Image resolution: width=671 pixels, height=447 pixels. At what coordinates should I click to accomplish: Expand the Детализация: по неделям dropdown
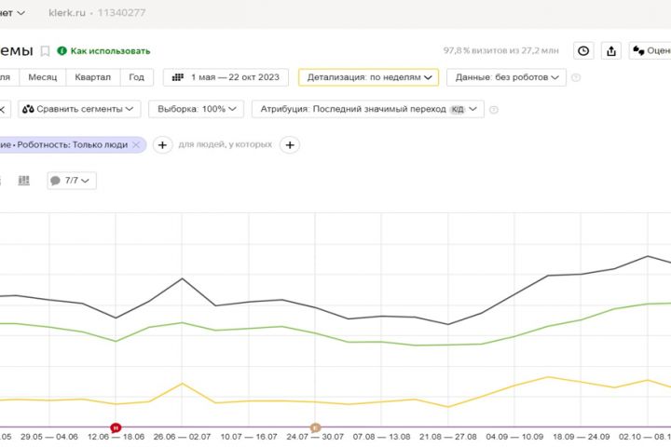click(x=368, y=78)
